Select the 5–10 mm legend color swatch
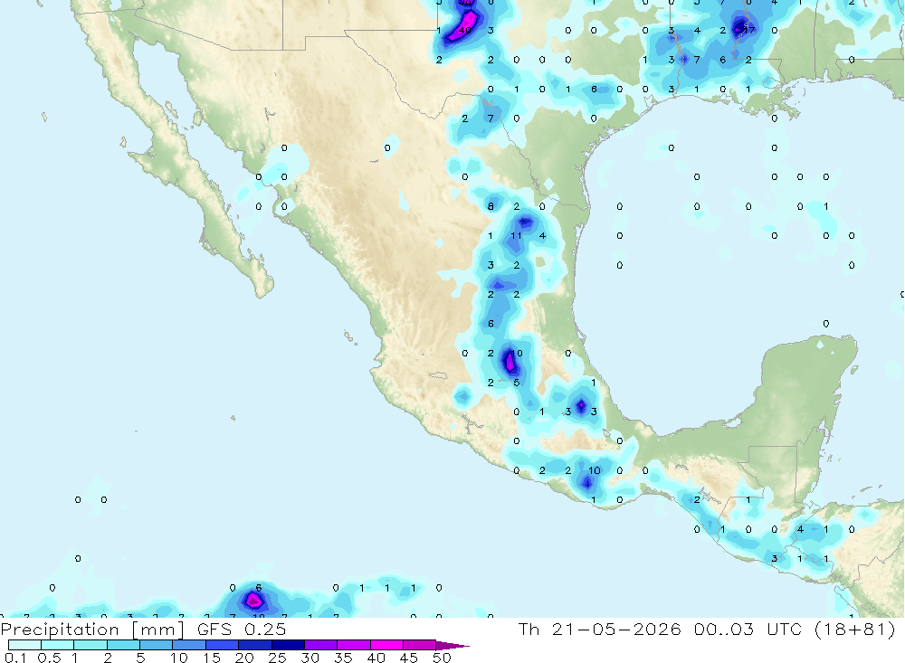The image size is (905, 663). 157,645
